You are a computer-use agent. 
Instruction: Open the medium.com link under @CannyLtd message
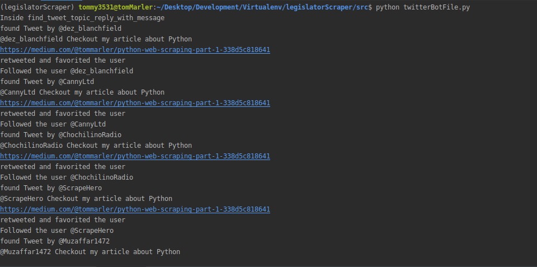click(135, 103)
